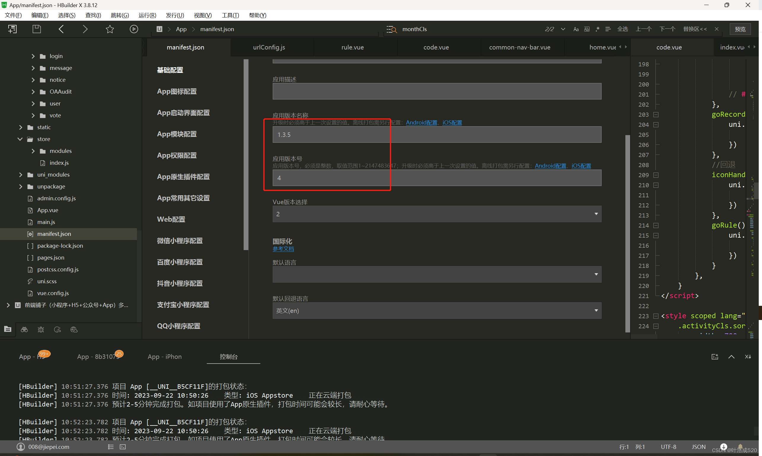Image resolution: width=762 pixels, height=456 pixels.
Task: Click the 应用描述 input field
Action: (437, 91)
